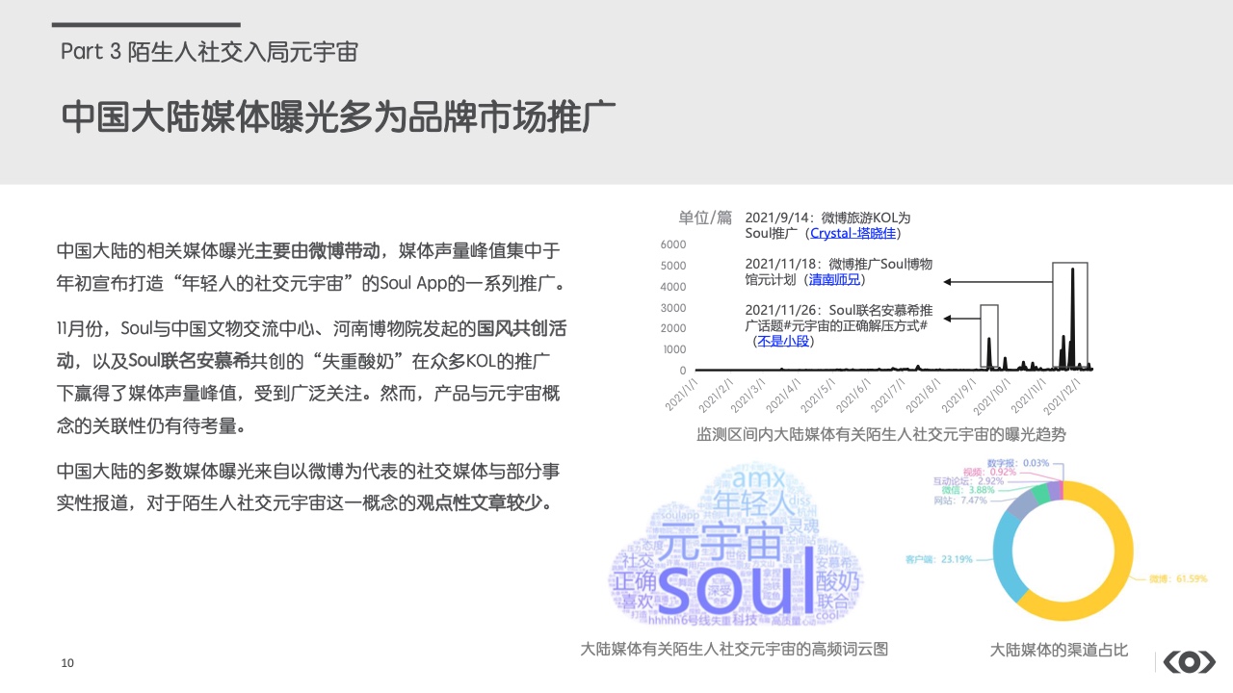Click the '年轻人' word in the word cloud
The height and width of the screenshot is (693, 1233).
[x=753, y=505]
